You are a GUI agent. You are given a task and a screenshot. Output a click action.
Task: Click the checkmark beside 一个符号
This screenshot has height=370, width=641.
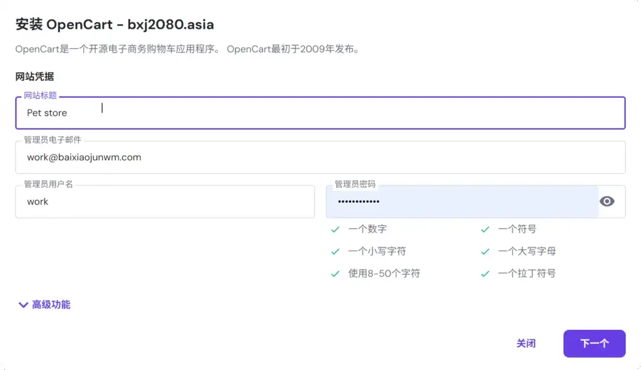(485, 229)
